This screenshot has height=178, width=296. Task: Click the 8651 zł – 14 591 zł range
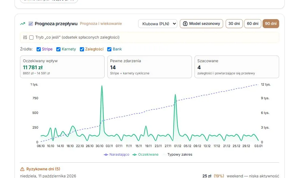[x=36, y=73]
